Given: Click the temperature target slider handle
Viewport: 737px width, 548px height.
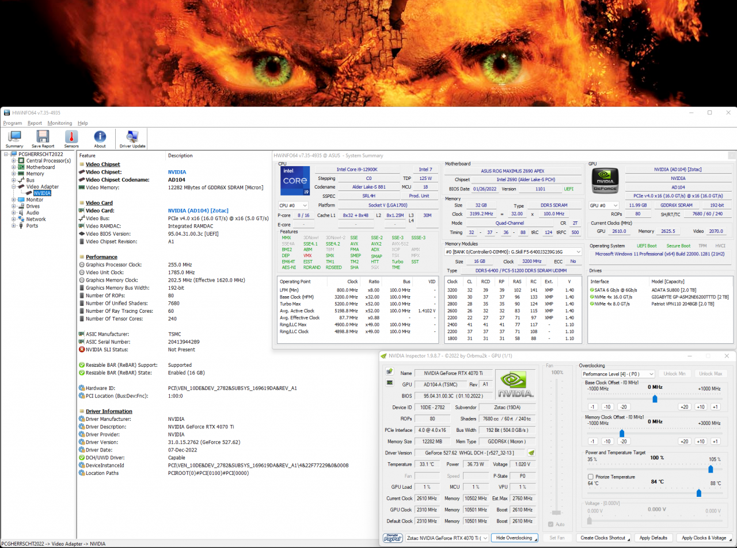Looking at the screenshot, I should [x=699, y=493].
